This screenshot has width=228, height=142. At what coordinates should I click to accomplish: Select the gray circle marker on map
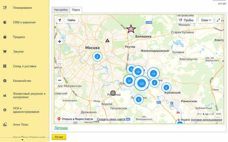[x=113, y=93]
